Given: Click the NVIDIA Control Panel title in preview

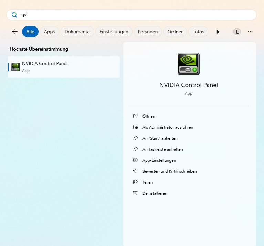Looking at the screenshot, I should click(x=189, y=85).
